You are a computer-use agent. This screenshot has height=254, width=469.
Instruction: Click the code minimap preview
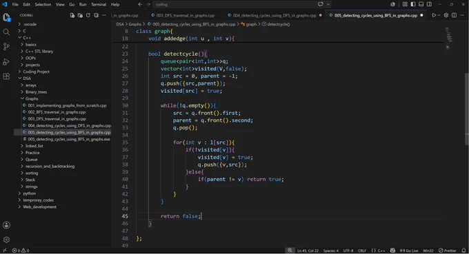[x=449, y=38]
